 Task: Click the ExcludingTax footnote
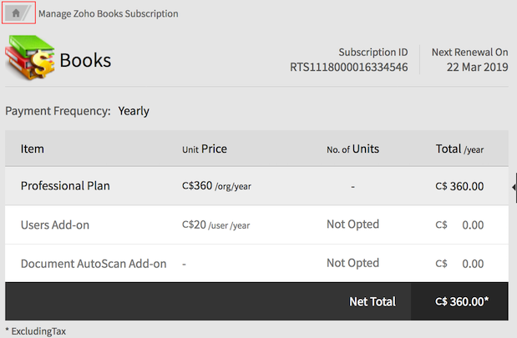pos(38,331)
